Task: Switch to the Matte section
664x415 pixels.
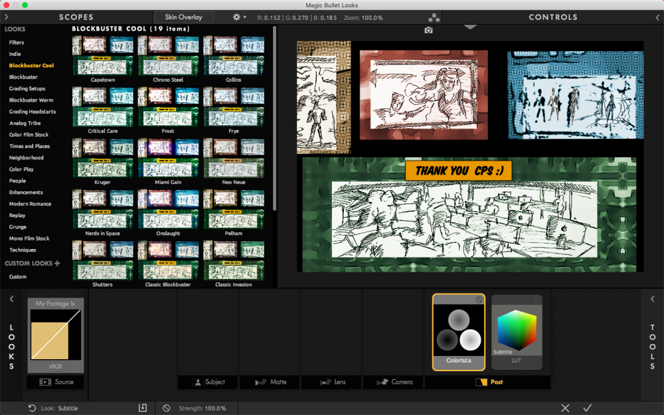Action: 270,382
